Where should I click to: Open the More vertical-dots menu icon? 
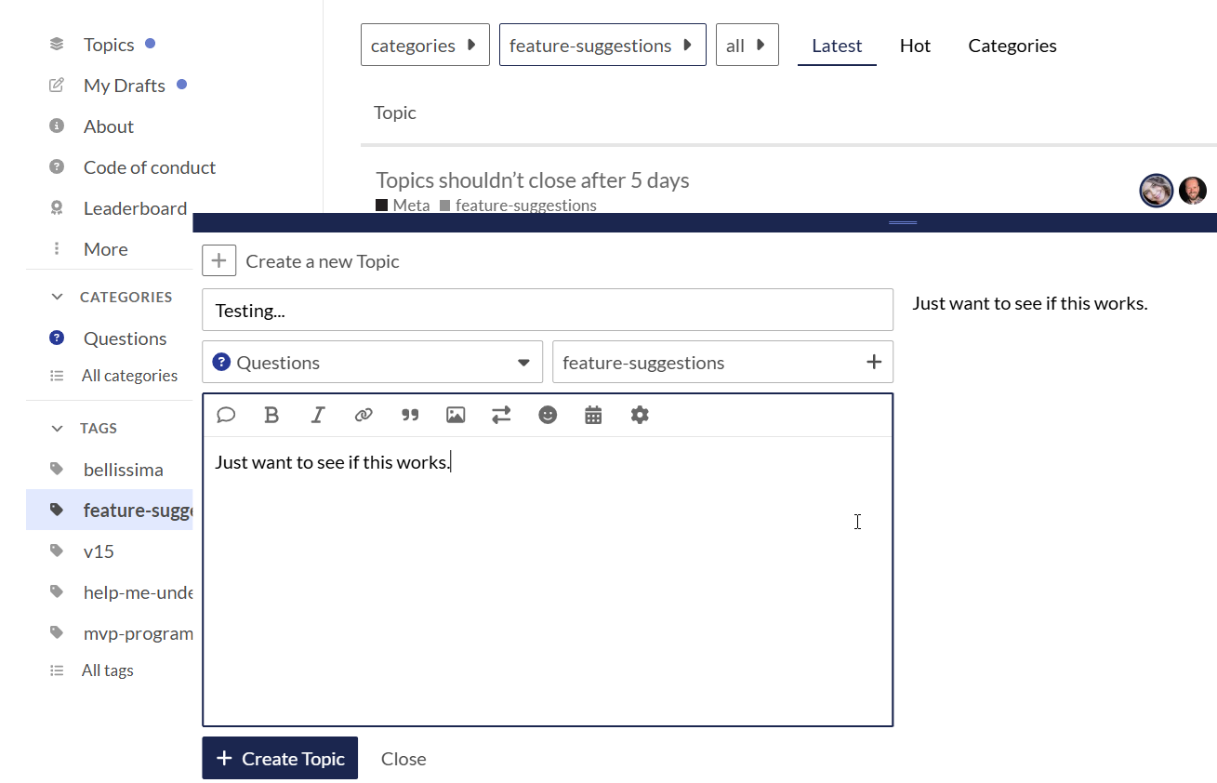tap(57, 248)
